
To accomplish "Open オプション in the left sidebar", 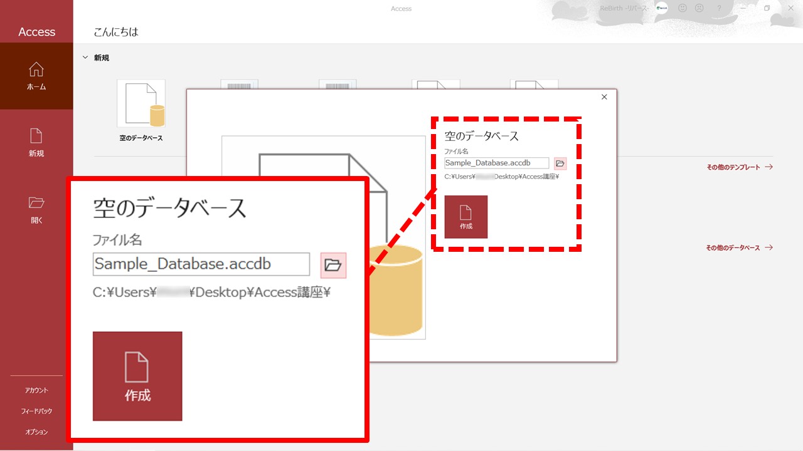I will tap(36, 432).
